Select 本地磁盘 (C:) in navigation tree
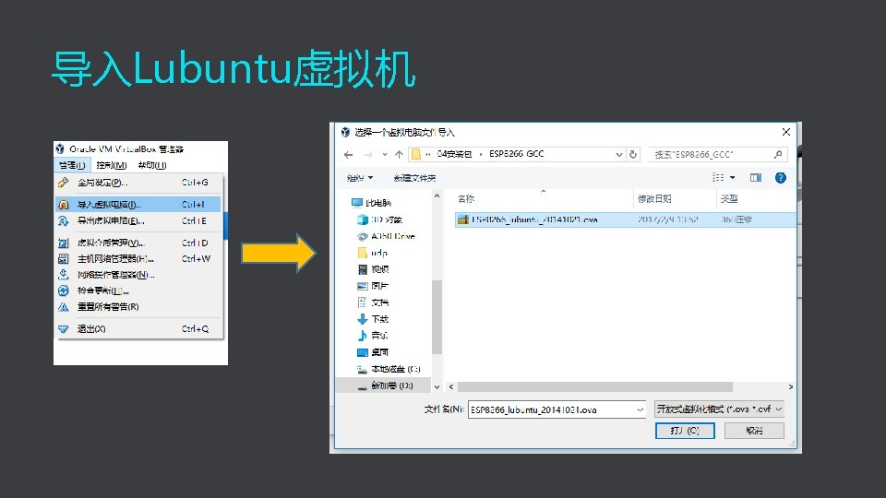Screen dimensions: 886x498 pyautogui.click(x=389, y=369)
